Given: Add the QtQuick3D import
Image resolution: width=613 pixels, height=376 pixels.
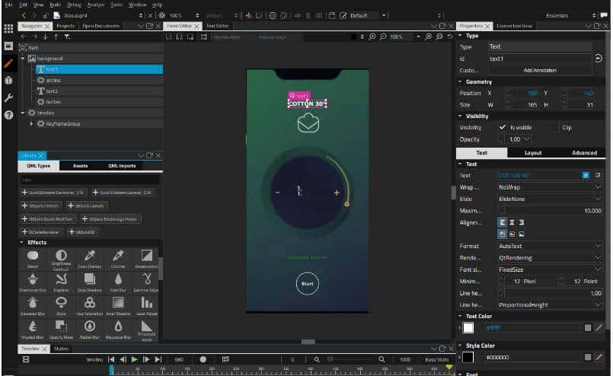Looking at the screenshot, I should pyautogui.click(x=82, y=232).
